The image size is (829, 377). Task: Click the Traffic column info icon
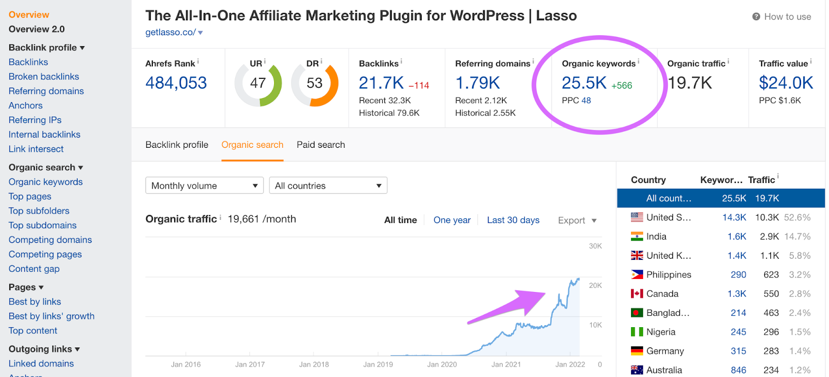[778, 176]
